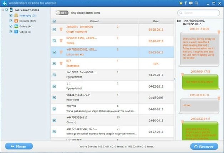Click the Gallery category icon
The height and width of the screenshot is (153, 224).
(x=16, y=26)
